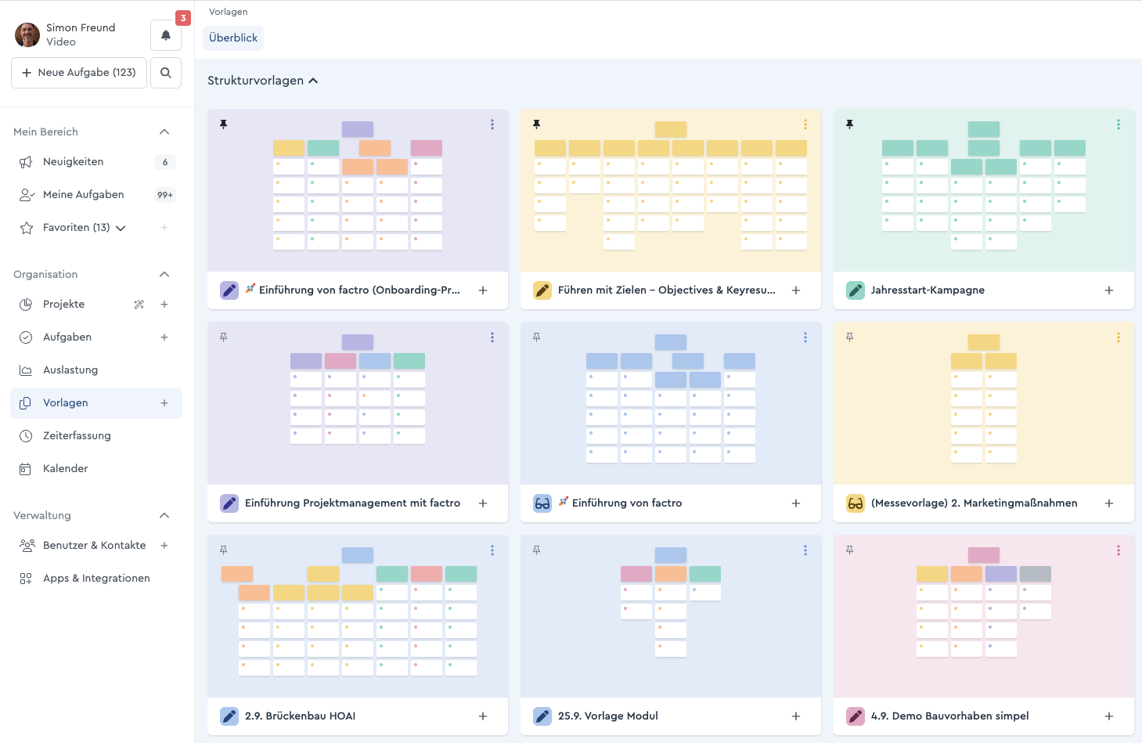Expand the Favoriten (13) list
1142x743 pixels.
click(x=121, y=229)
